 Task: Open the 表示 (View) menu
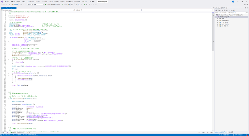tap(18, 2)
